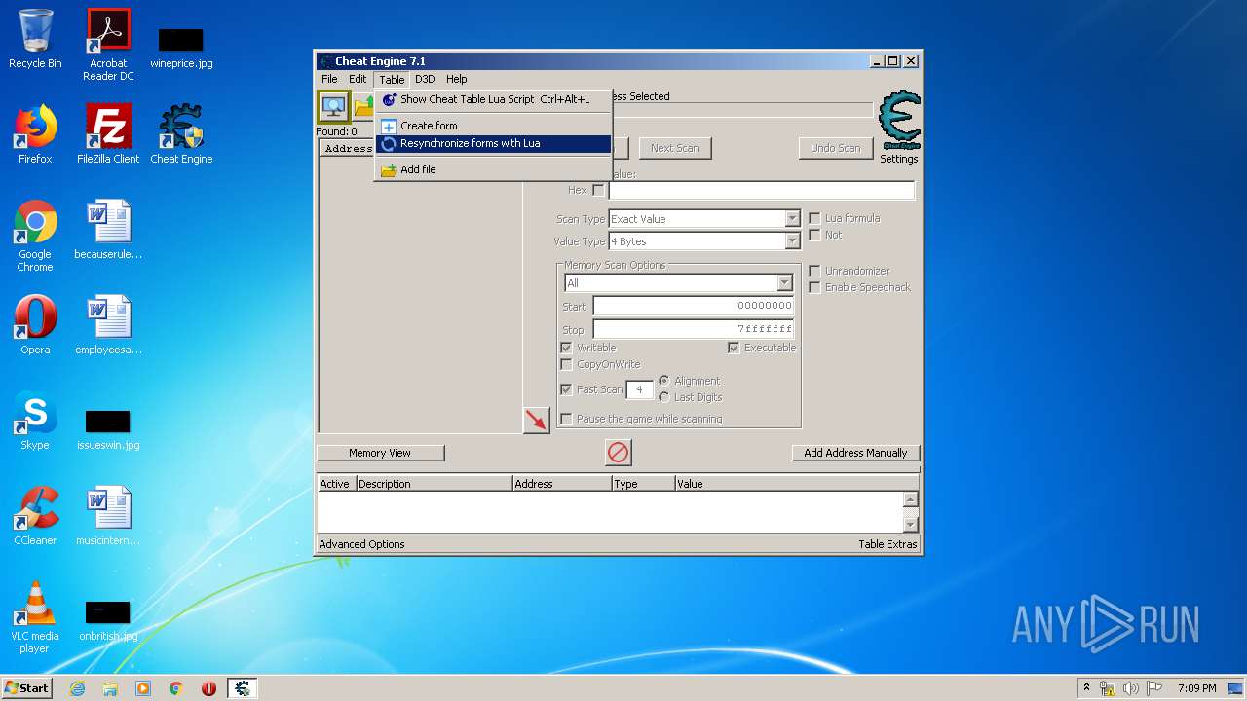Viewport: 1247px width, 701px height.
Task: Click the Undo Scan button
Action: [x=835, y=148]
